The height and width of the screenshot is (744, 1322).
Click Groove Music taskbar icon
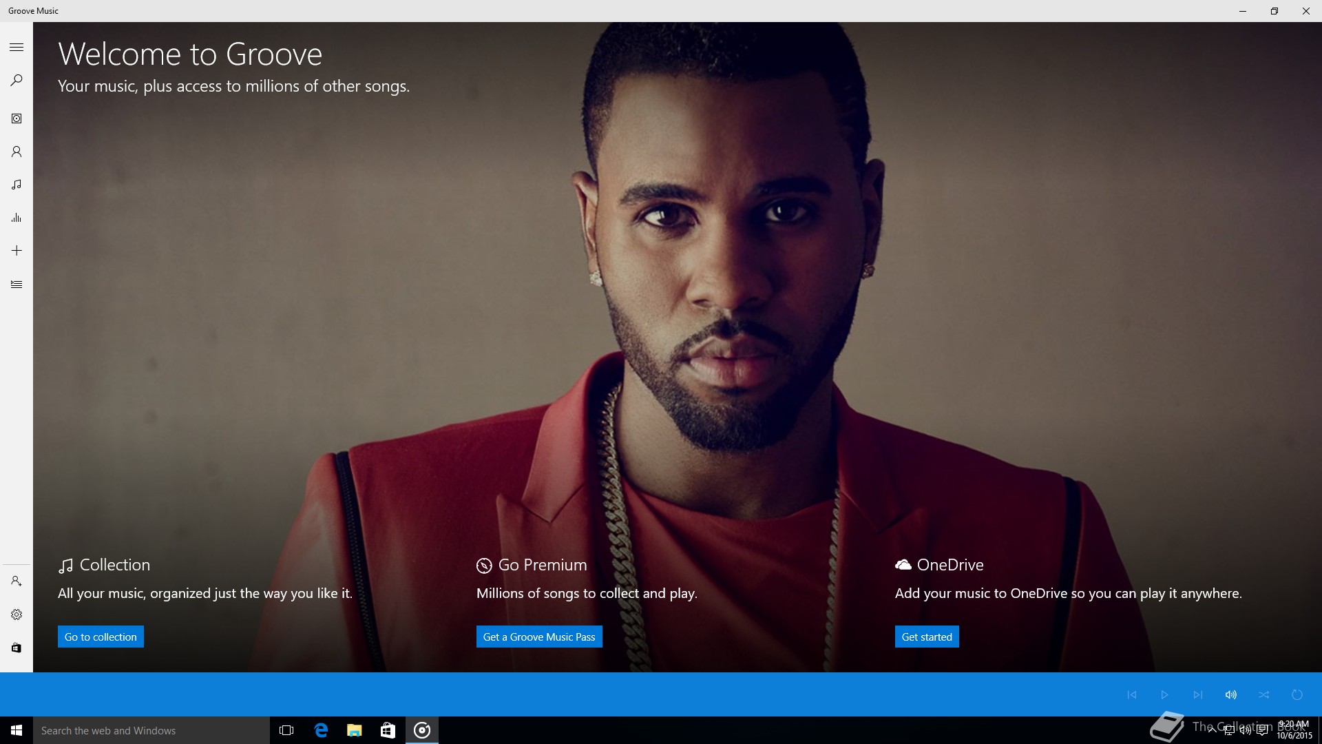click(x=422, y=730)
